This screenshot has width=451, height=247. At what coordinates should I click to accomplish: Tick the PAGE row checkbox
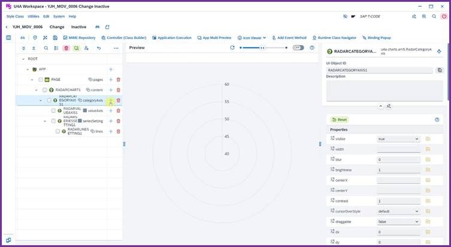coord(41,80)
